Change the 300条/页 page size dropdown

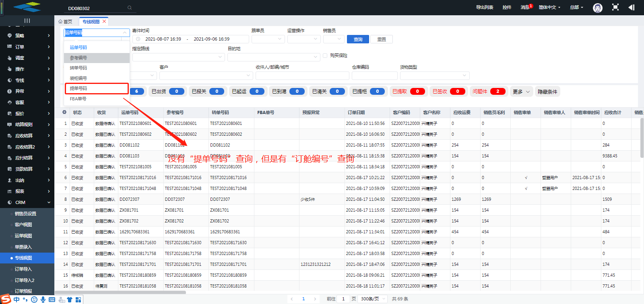point(373,299)
